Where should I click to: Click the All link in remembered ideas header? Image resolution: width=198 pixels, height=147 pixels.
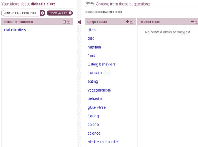pyautogui.click(x=69, y=22)
